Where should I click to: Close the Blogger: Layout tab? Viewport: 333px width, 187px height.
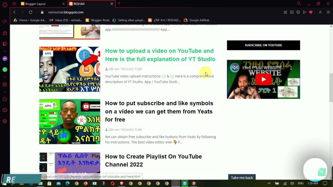63,4
